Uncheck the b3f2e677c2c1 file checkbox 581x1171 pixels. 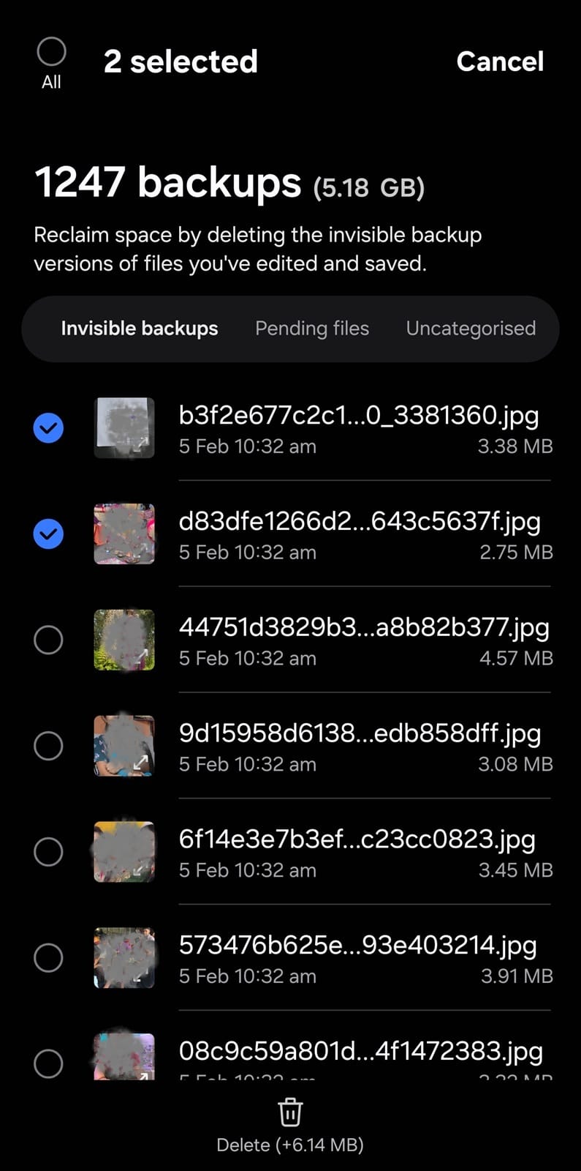click(48, 428)
